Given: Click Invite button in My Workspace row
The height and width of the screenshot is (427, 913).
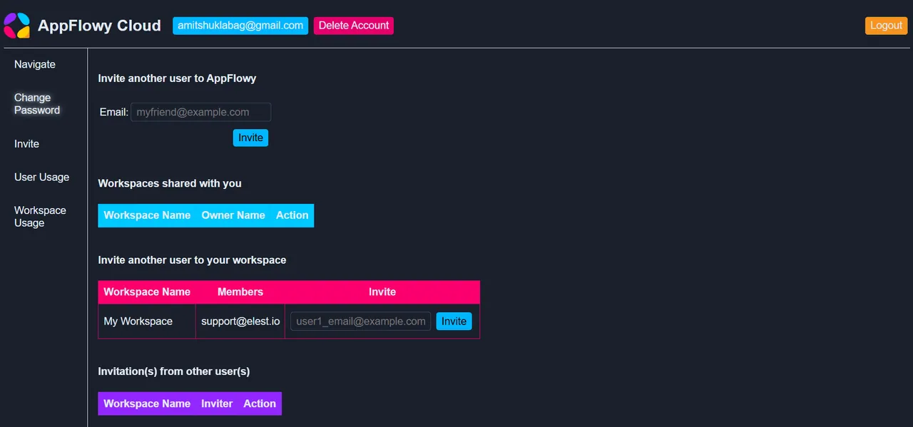Looking at the screenshot, I should point(454,321).
